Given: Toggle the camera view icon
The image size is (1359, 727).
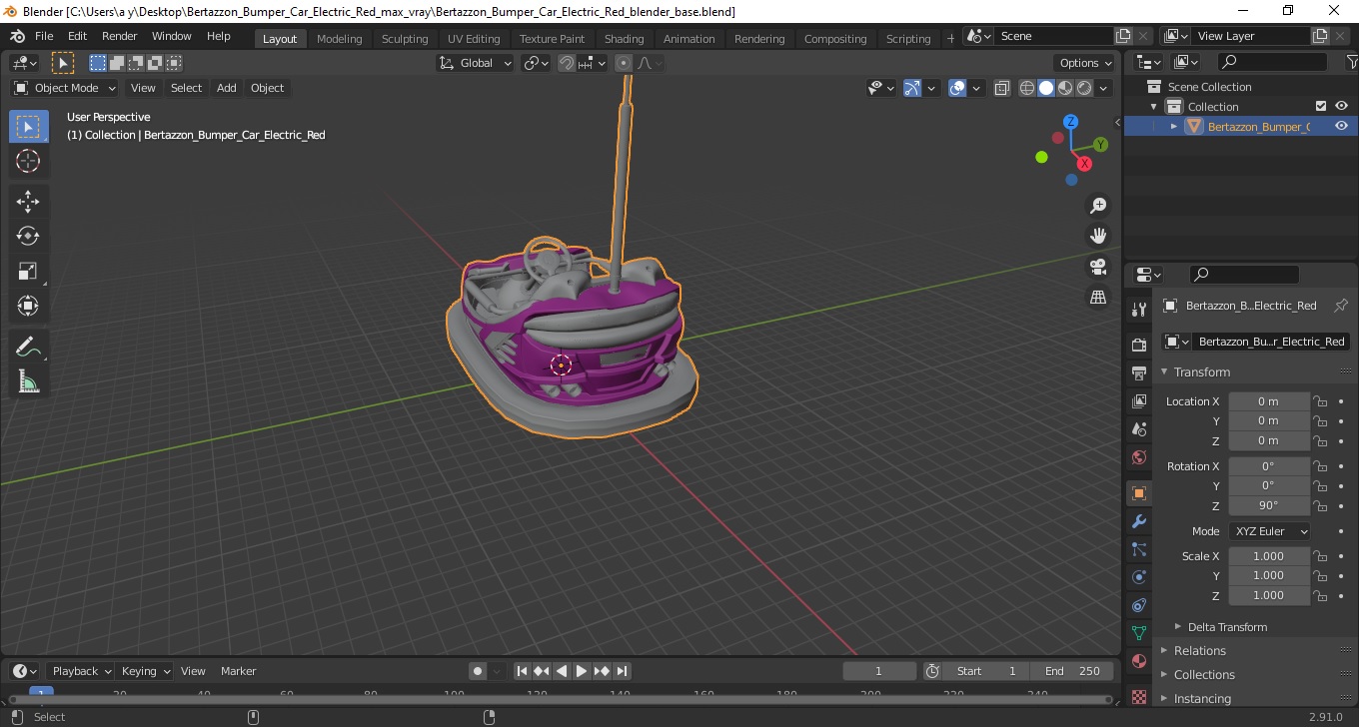Looking at the screenshot, I should [1098, 267].
